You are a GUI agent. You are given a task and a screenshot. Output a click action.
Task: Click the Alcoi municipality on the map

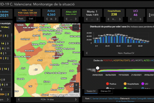pyautogui.click(x=40, y=60)
